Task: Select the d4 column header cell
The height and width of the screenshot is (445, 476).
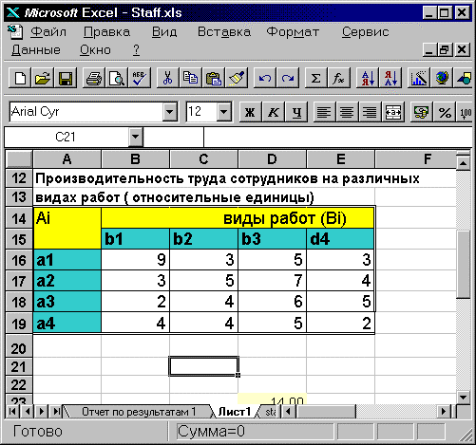Action: pos(340,239)
